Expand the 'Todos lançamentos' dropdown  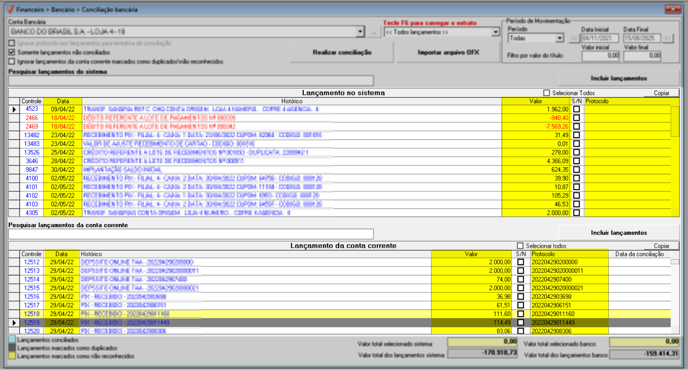tap(495, 32)
